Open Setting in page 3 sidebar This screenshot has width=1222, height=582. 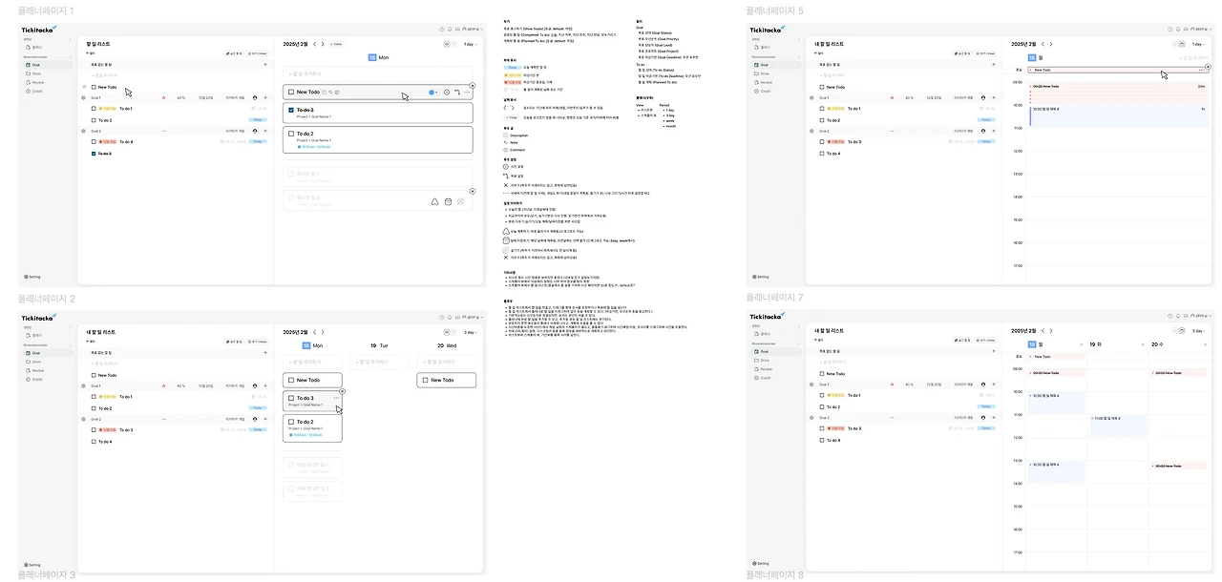[32, 564]
